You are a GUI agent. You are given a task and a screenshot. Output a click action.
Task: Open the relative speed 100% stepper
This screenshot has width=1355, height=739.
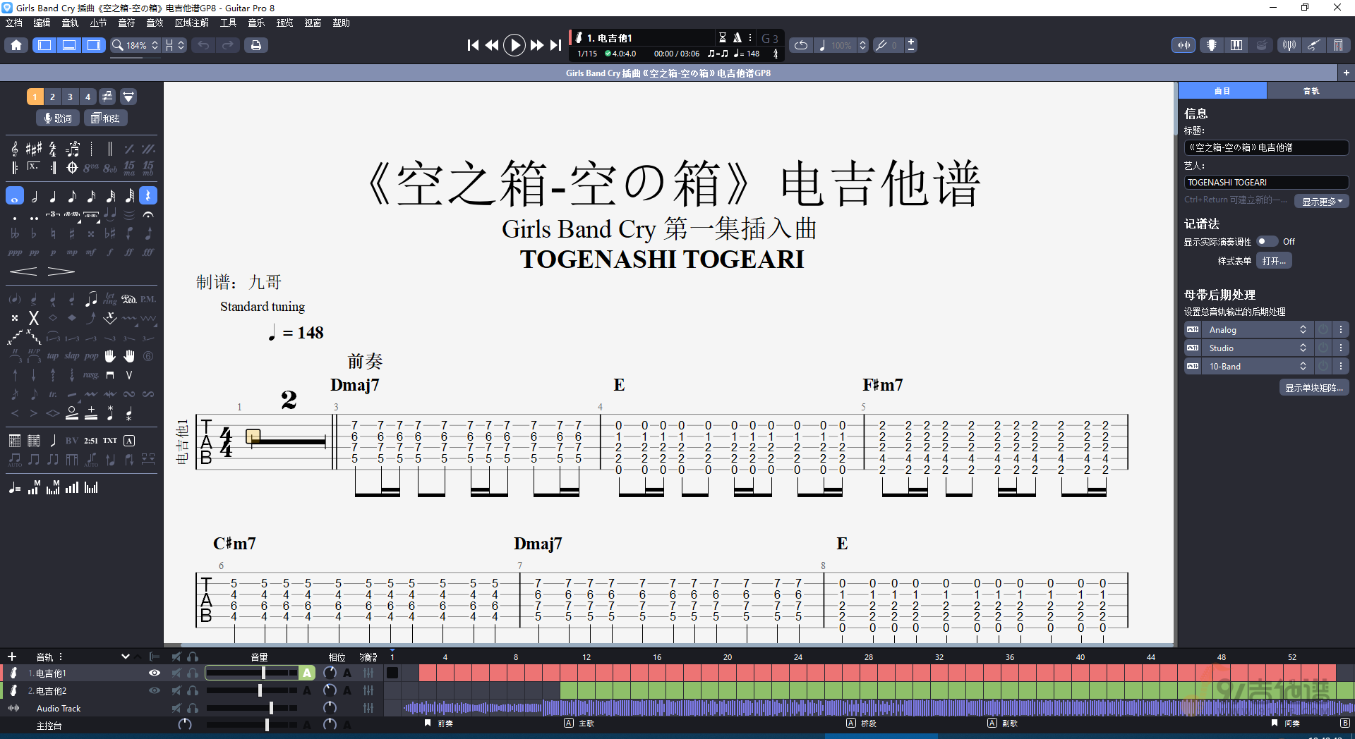[x=862, y=45]
